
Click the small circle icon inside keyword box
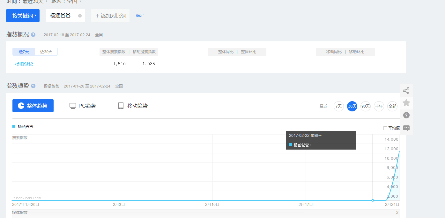(80, 16)
